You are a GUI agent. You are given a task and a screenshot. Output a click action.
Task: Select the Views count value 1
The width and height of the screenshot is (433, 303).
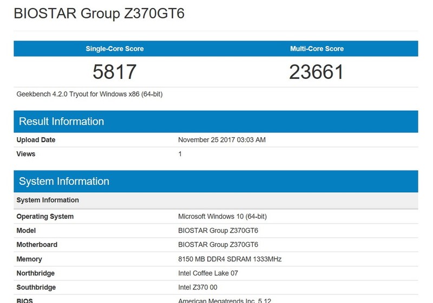[180, 154]
